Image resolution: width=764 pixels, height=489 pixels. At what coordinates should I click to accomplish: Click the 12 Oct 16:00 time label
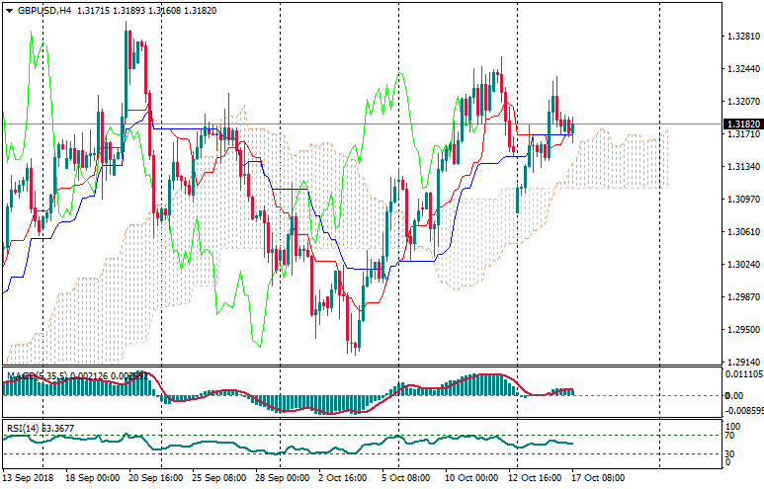(x=535, y=478)
